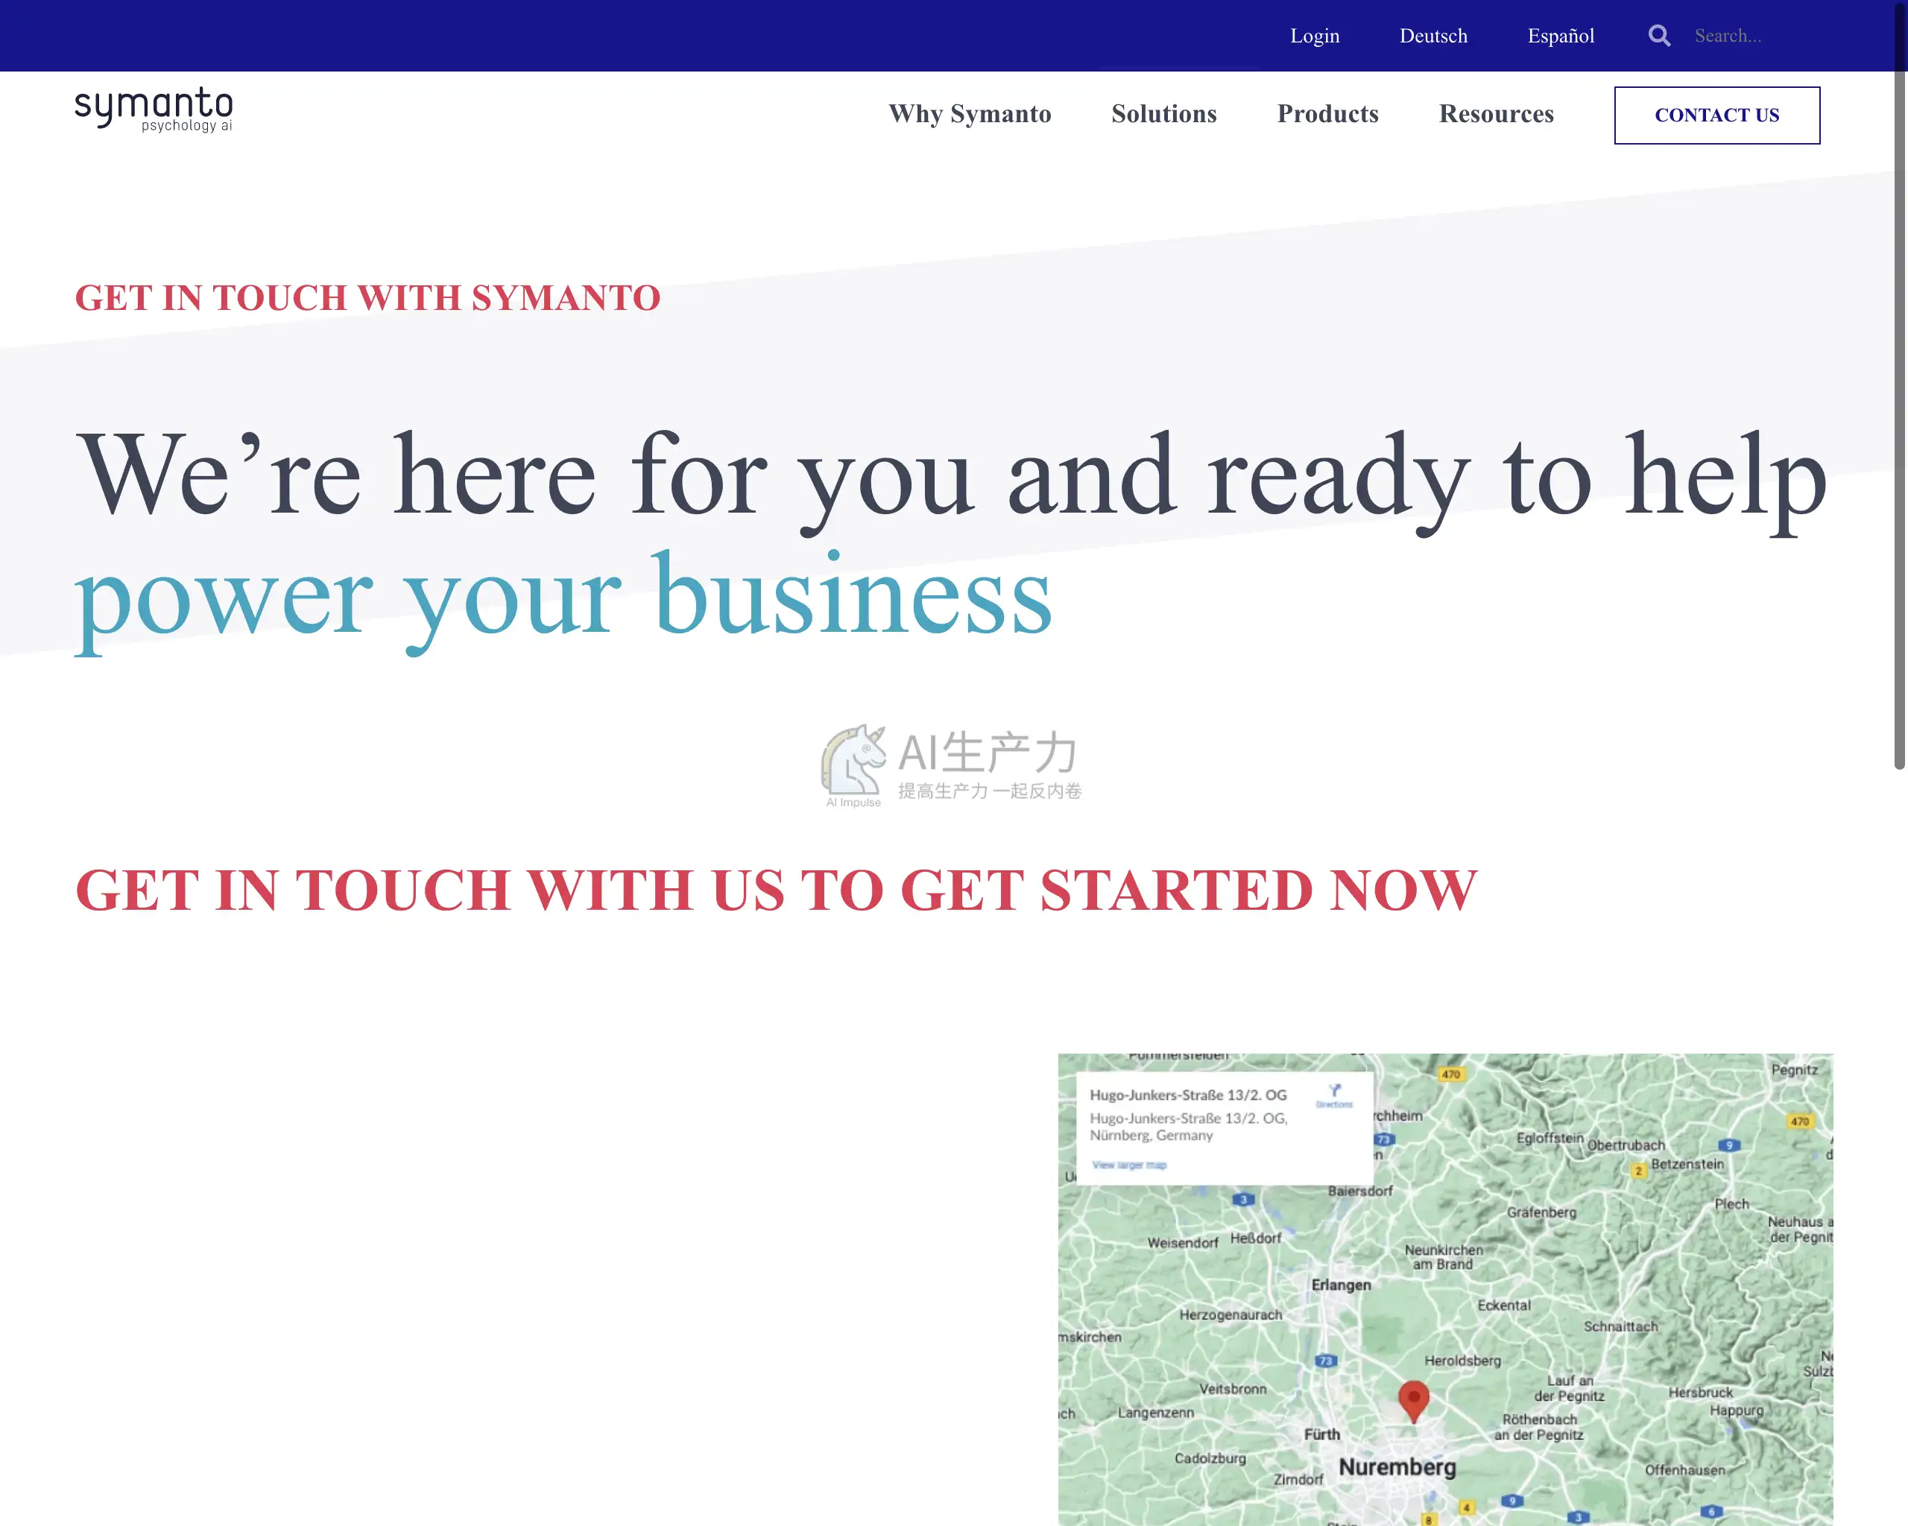Open the Resources menu

[1496, 114]
